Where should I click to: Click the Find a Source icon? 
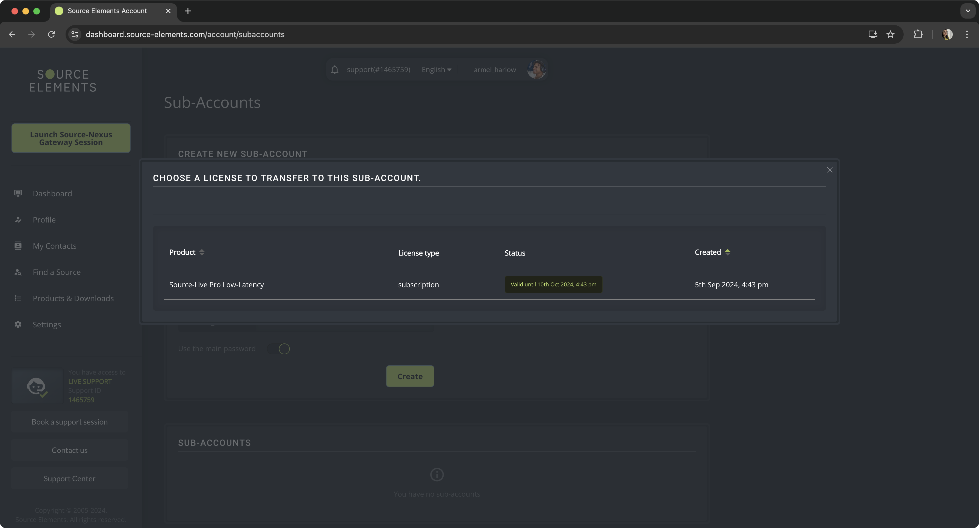[x=18, y=272]
